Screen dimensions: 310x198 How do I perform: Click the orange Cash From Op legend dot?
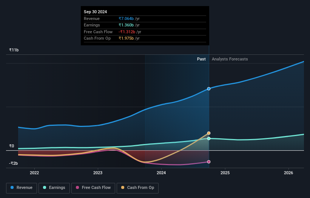tap(123, 187)
